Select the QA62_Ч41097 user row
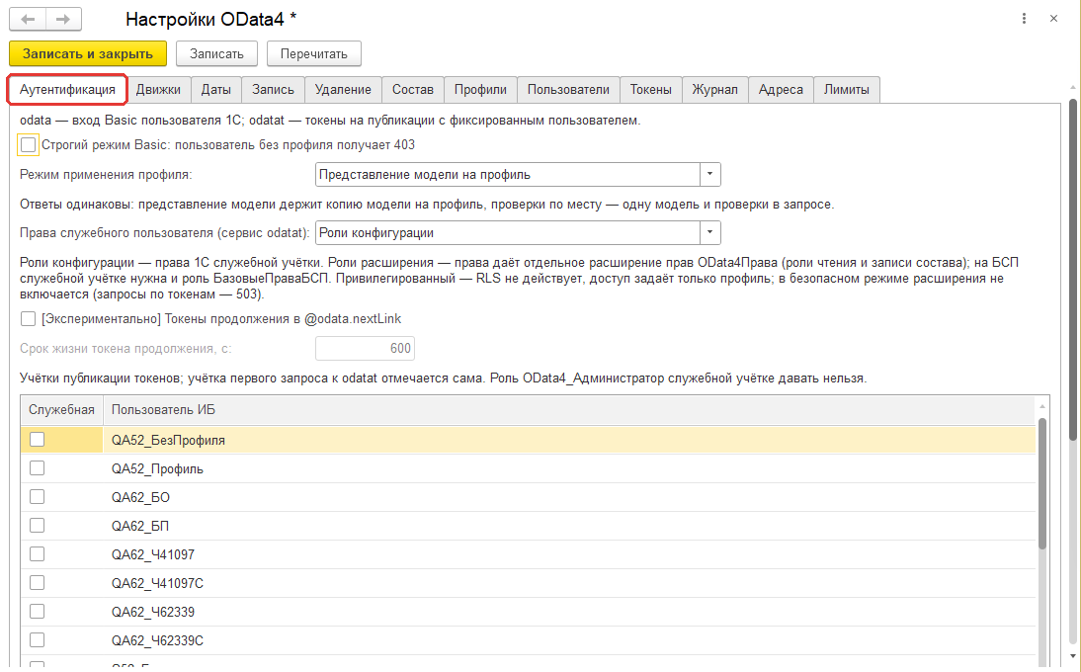Viewport: 1081px width, 672px height. 528,554
